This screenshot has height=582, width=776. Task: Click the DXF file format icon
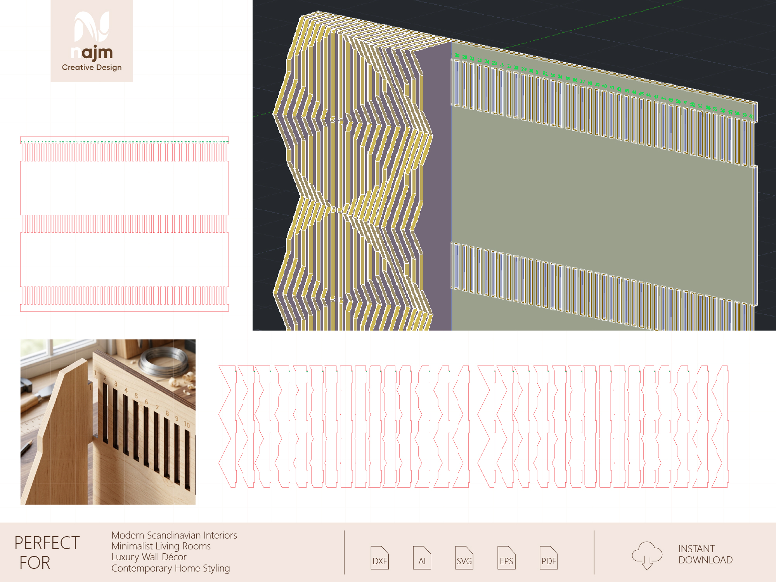(379, 558)
